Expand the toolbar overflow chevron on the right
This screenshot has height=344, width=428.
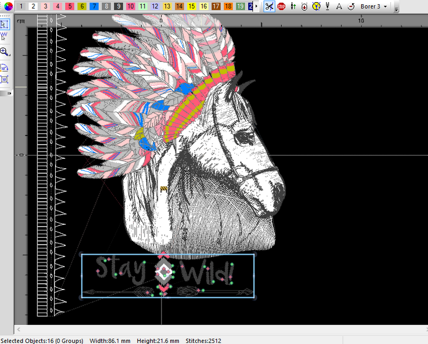point(396,7)
